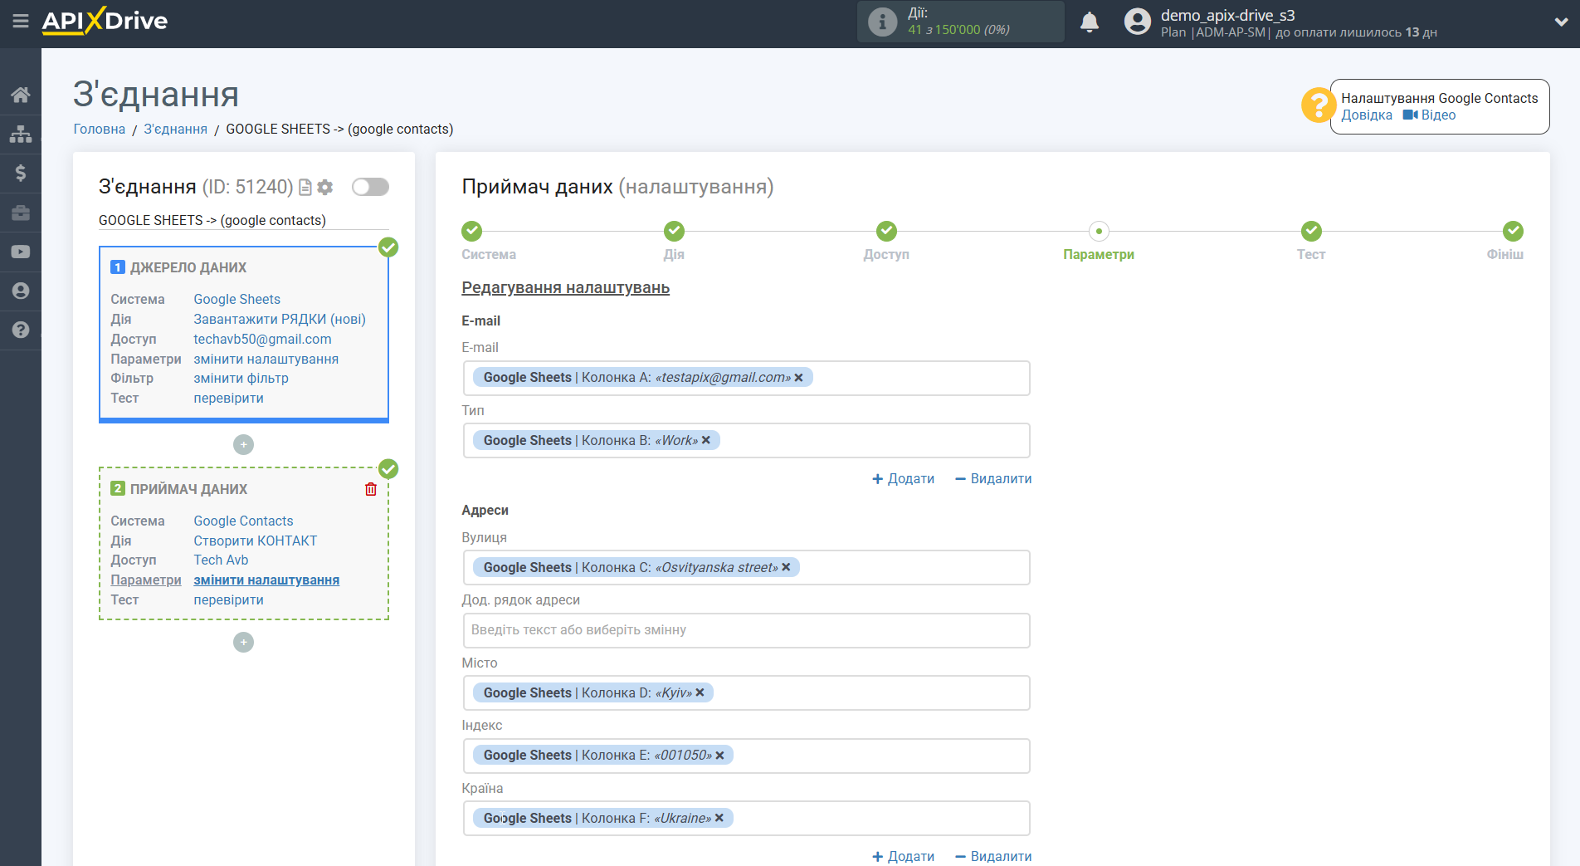The width and height of the screenshot is (1580, 866).
Task: Click the yellow help question icon
Action: coord(1318,105)
